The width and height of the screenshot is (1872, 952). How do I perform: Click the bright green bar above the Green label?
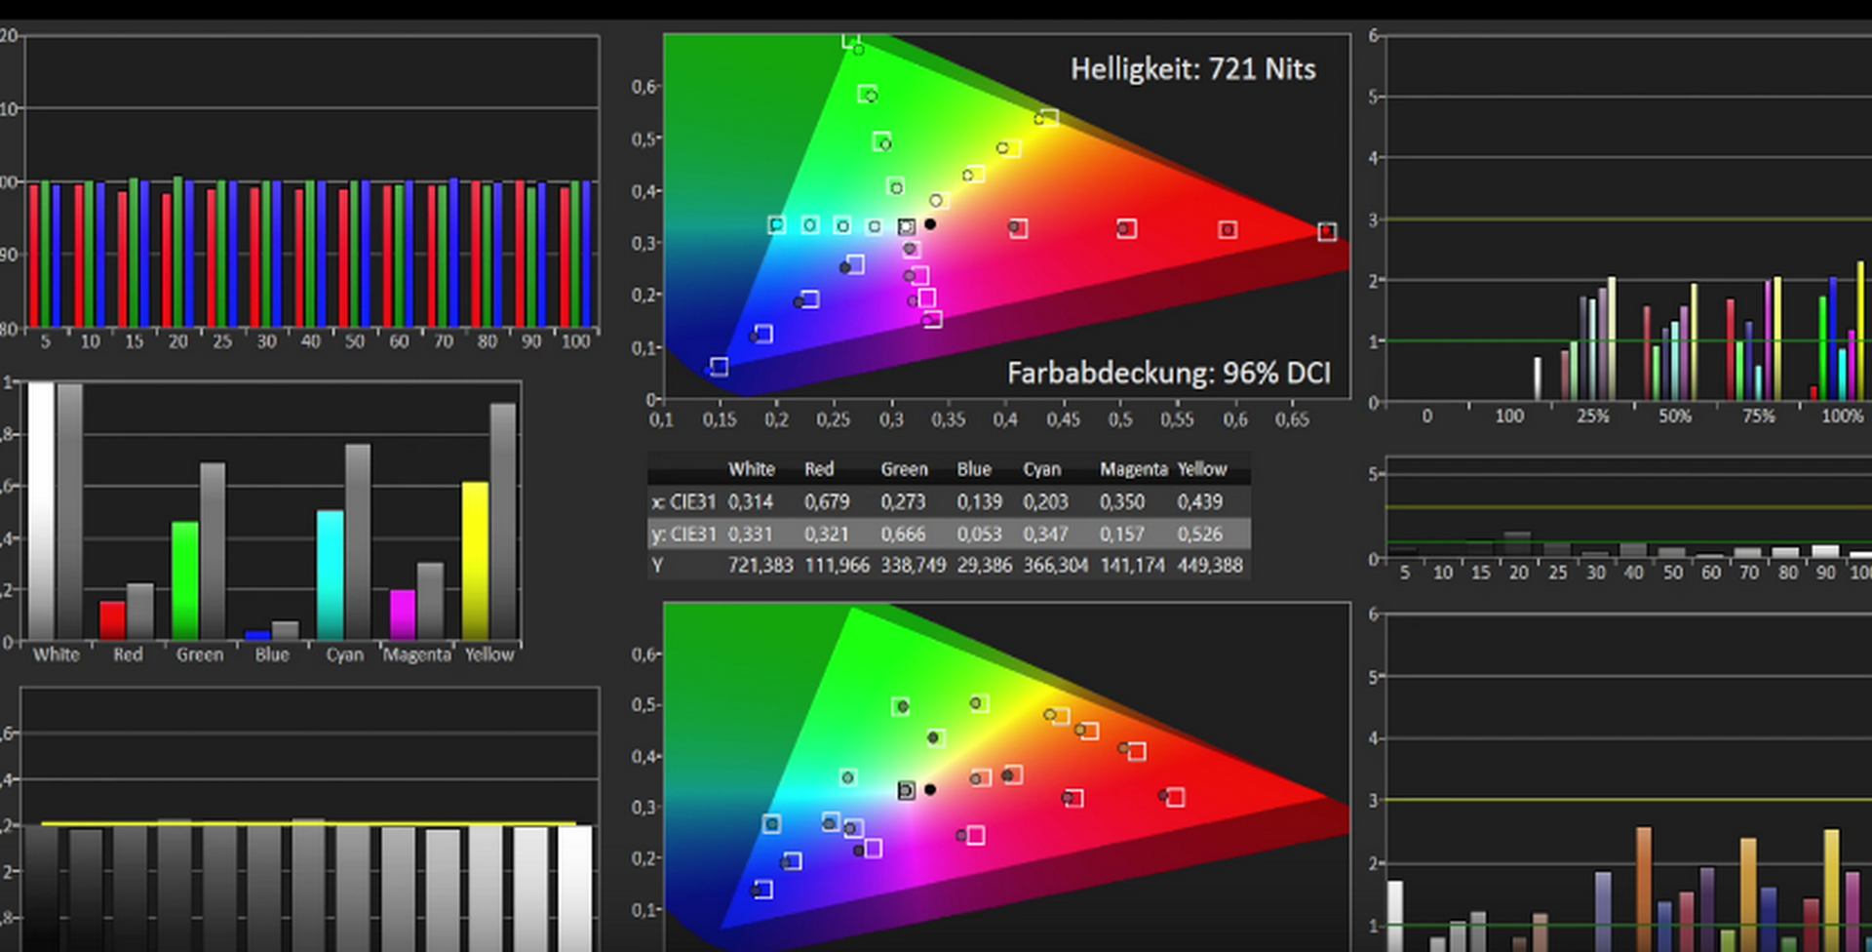(185, 579)
